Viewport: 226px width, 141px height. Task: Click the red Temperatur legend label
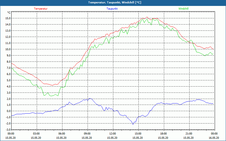41,9
